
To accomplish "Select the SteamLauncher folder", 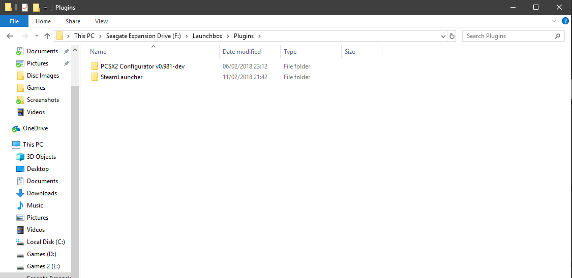I will pos(122,77).
